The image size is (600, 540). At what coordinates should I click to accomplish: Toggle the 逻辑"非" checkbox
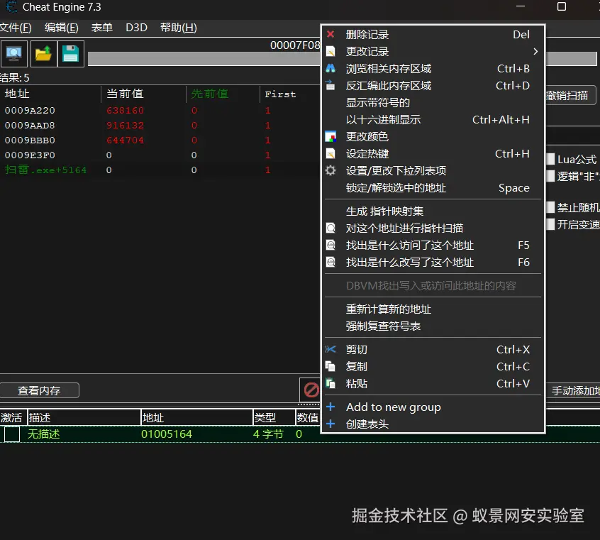coord(550,176)
